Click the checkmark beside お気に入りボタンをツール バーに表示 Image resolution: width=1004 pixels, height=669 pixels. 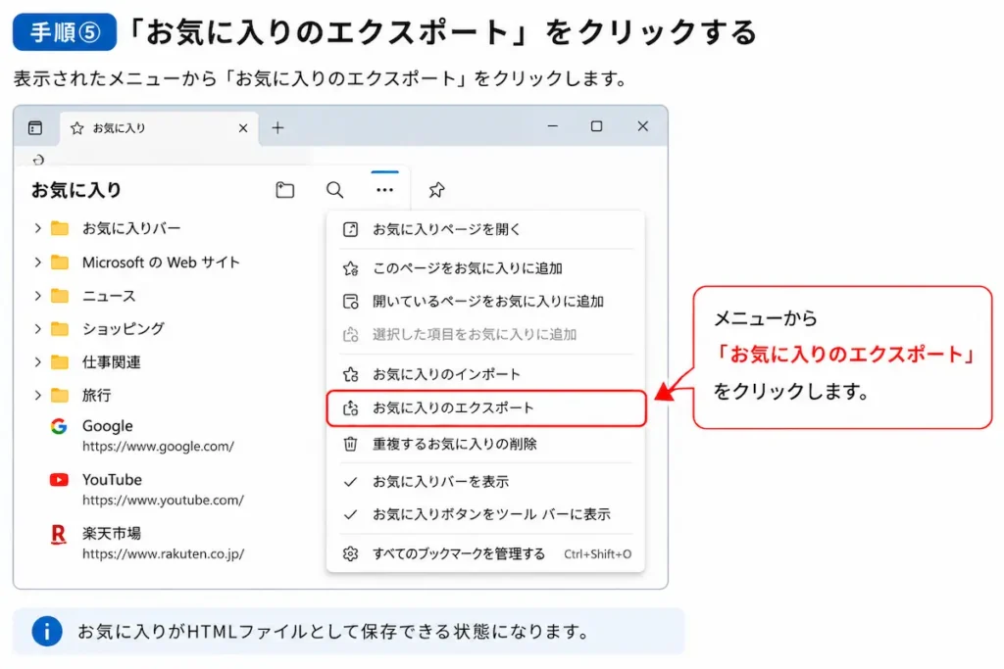coord(350,514)
